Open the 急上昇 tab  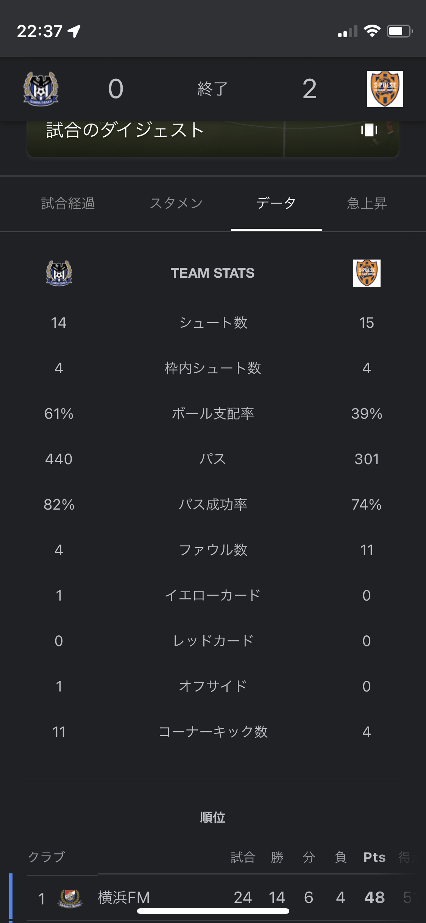point(367,203)
